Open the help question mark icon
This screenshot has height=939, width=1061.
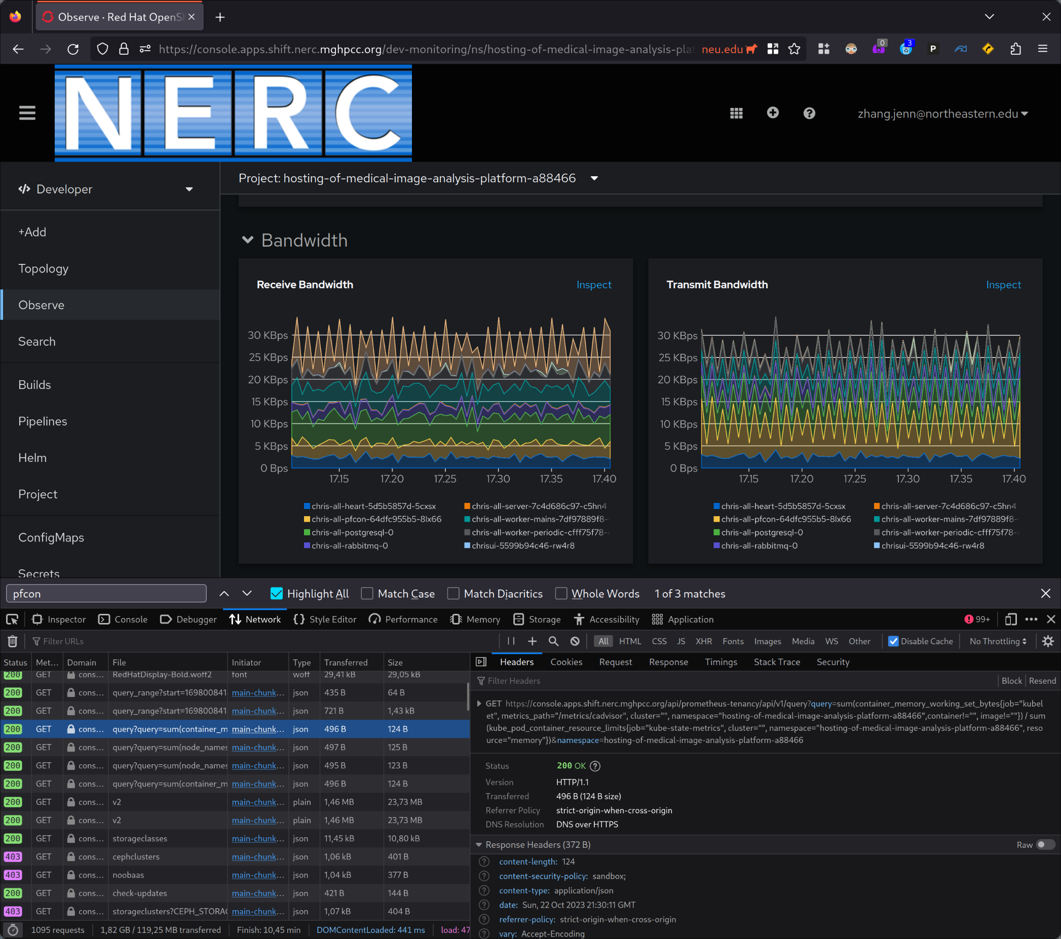[809, 113]
